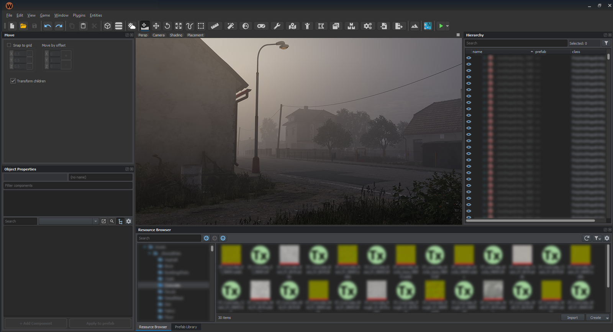
Task: Select the four-arrow translate tool
Action: pos(156,26)
